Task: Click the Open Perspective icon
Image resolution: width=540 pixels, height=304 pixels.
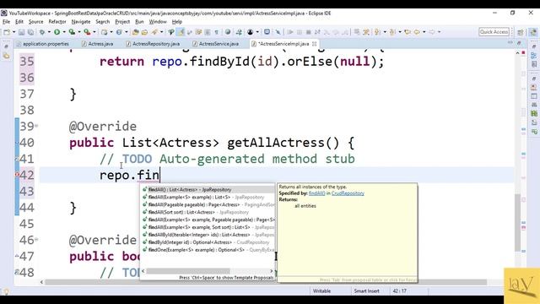Action: 521,32
